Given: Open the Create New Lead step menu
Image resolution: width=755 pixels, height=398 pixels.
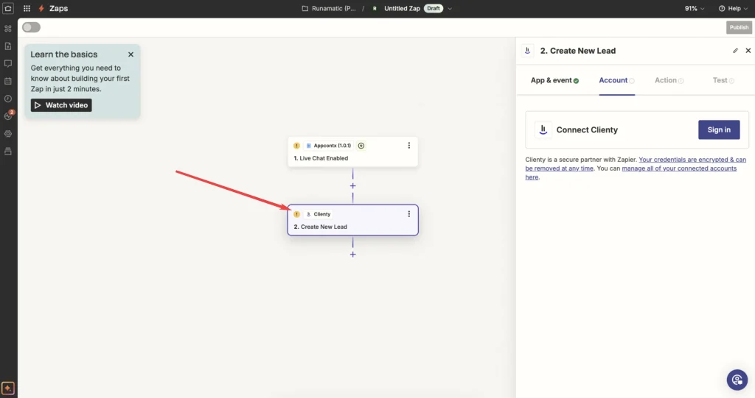Looking at the screenshot, I should click(x=408, y=214).
